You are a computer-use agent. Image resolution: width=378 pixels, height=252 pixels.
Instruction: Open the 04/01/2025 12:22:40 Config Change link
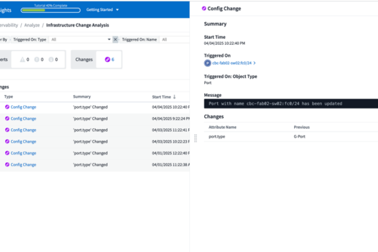tap(23, 153)
